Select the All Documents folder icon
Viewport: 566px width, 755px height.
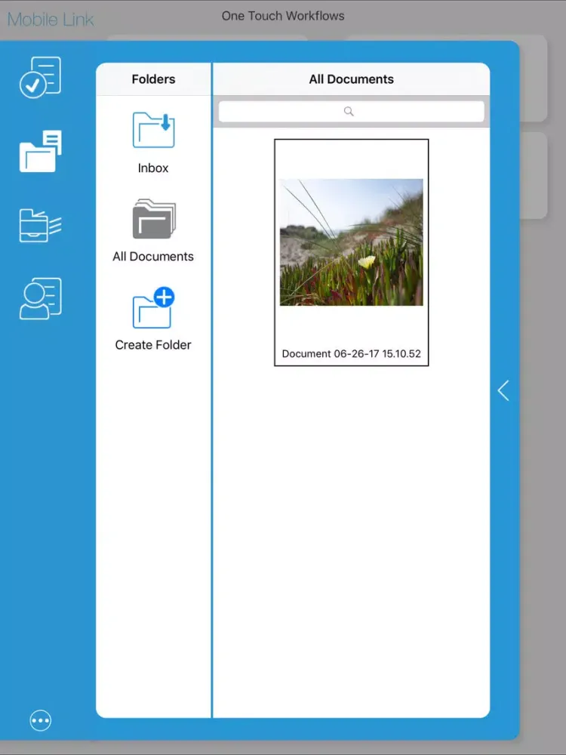click(153, 218)
